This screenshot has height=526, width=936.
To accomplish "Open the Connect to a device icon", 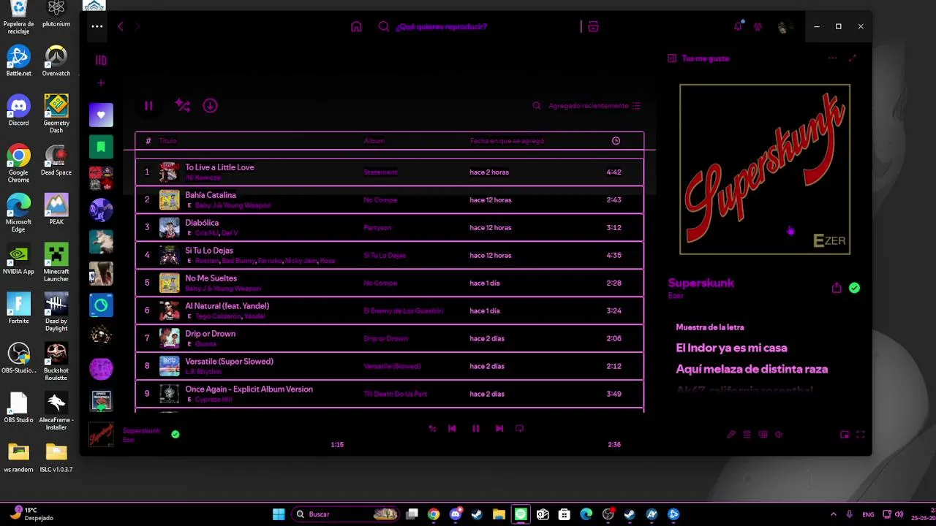I will point(763,435).
